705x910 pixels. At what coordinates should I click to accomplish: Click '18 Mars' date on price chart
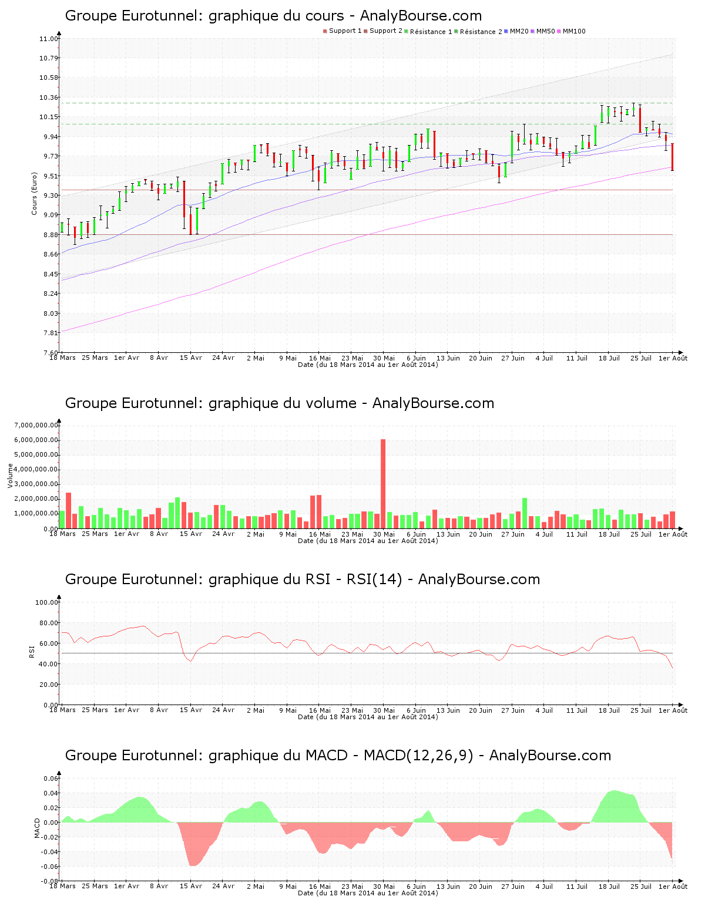[x=62, y=358]
